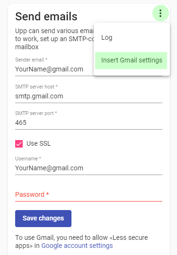Viewport: 177px width, 255px height.
Task: Click the SMTP server port label
Action: click(x=36, y=113)
